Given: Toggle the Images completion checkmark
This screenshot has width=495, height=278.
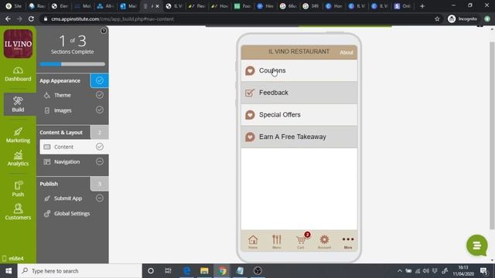Looking at the screenshot, I should 100,110.
